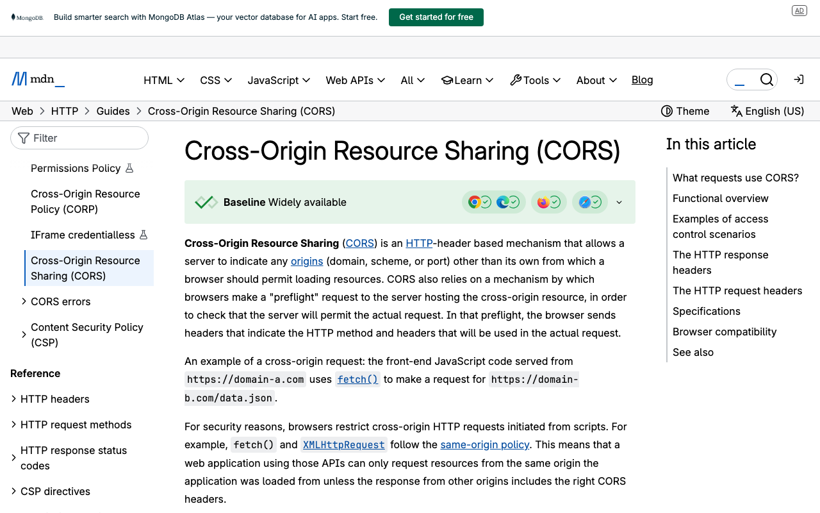
Task: Expand the Baseline widely available details chevron
Action: coord(618,202)
